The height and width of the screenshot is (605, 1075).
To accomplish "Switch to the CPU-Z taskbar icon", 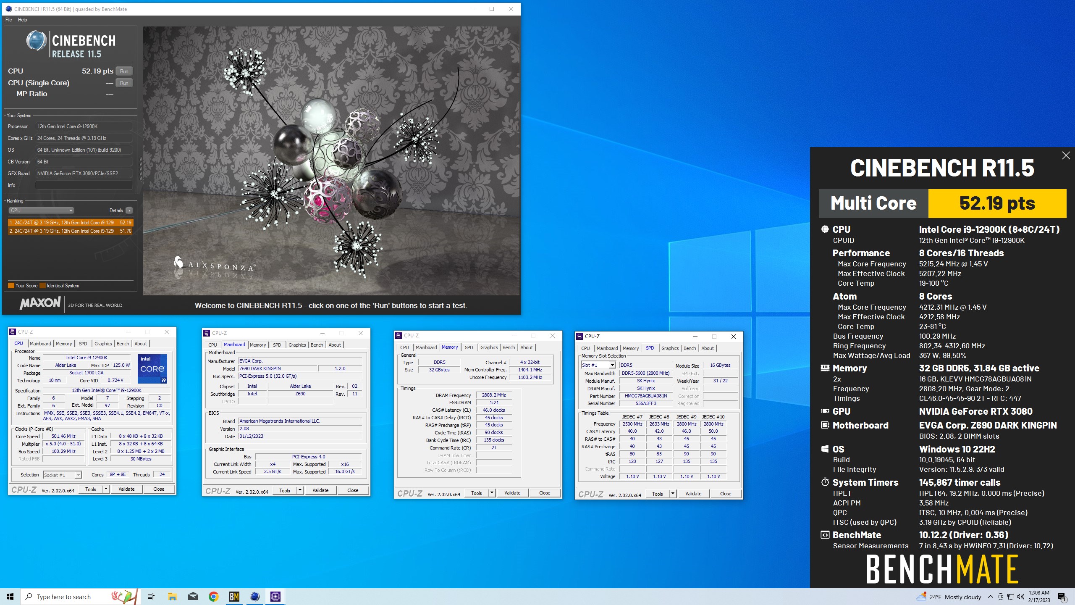I will tap(275, 597).
